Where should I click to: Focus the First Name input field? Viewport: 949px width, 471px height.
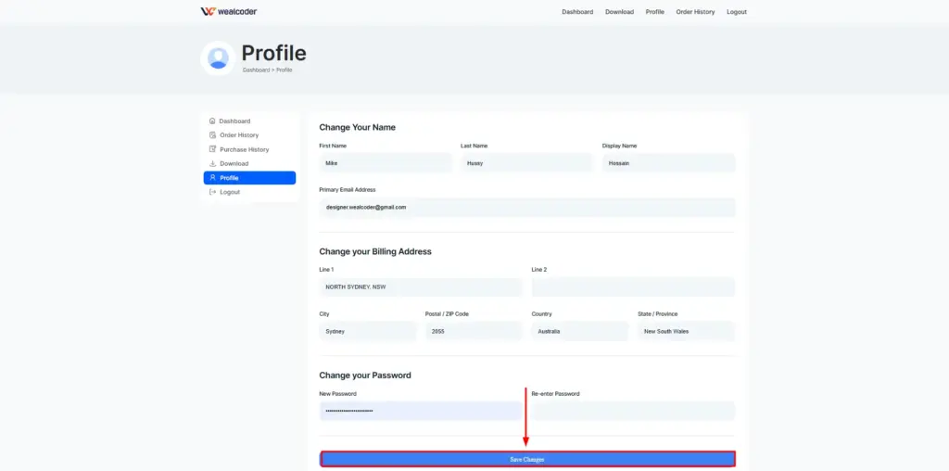pos(385,163)
